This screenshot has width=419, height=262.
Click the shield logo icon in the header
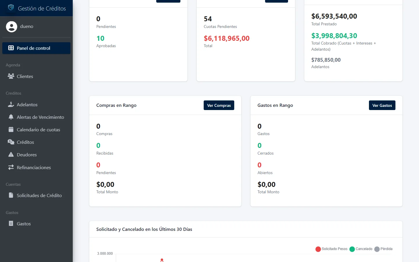[11, 8]
